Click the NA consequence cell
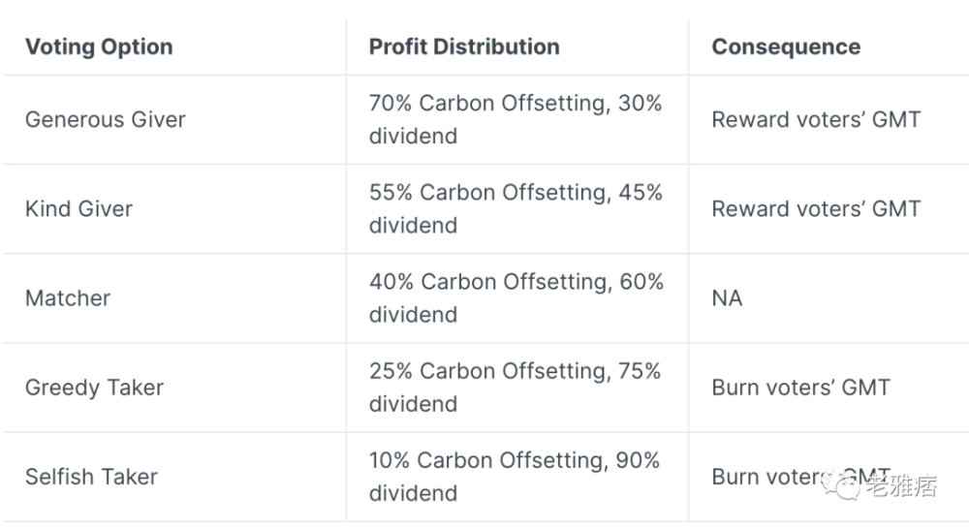Screen dimensions: 969x529 tap(727, 297)
